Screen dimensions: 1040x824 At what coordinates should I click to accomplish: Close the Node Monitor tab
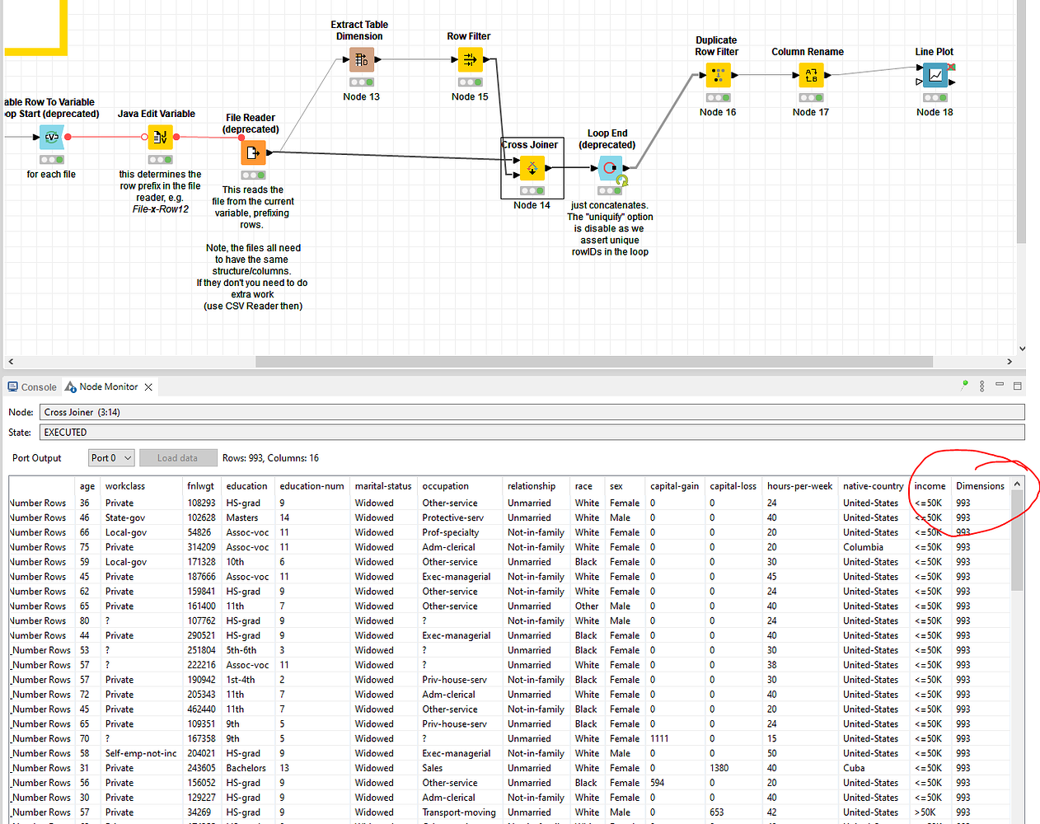click(148, 386)
